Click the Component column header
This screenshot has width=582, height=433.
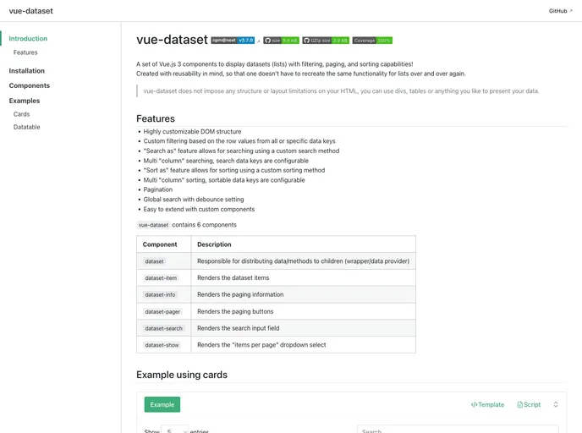(x=164, y=244)
